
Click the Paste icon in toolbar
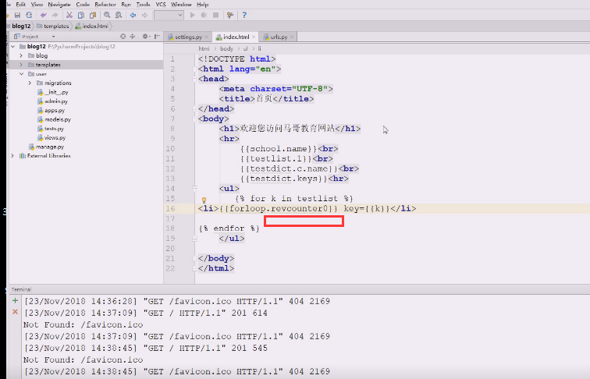(93, 15)
